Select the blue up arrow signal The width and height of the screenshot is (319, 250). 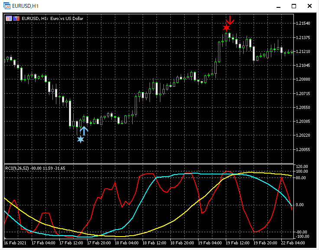[84, 131]
